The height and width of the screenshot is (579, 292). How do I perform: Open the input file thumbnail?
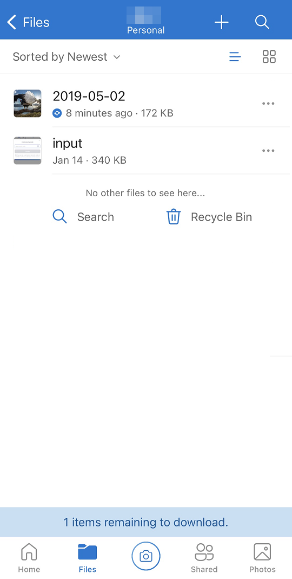[28, 151]
